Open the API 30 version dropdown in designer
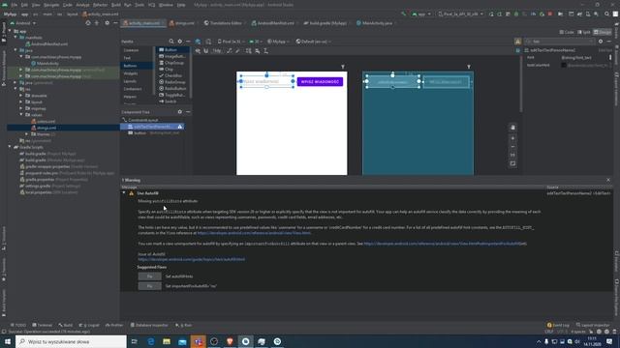The image size is (620, 348). click(x=256, y=42)
